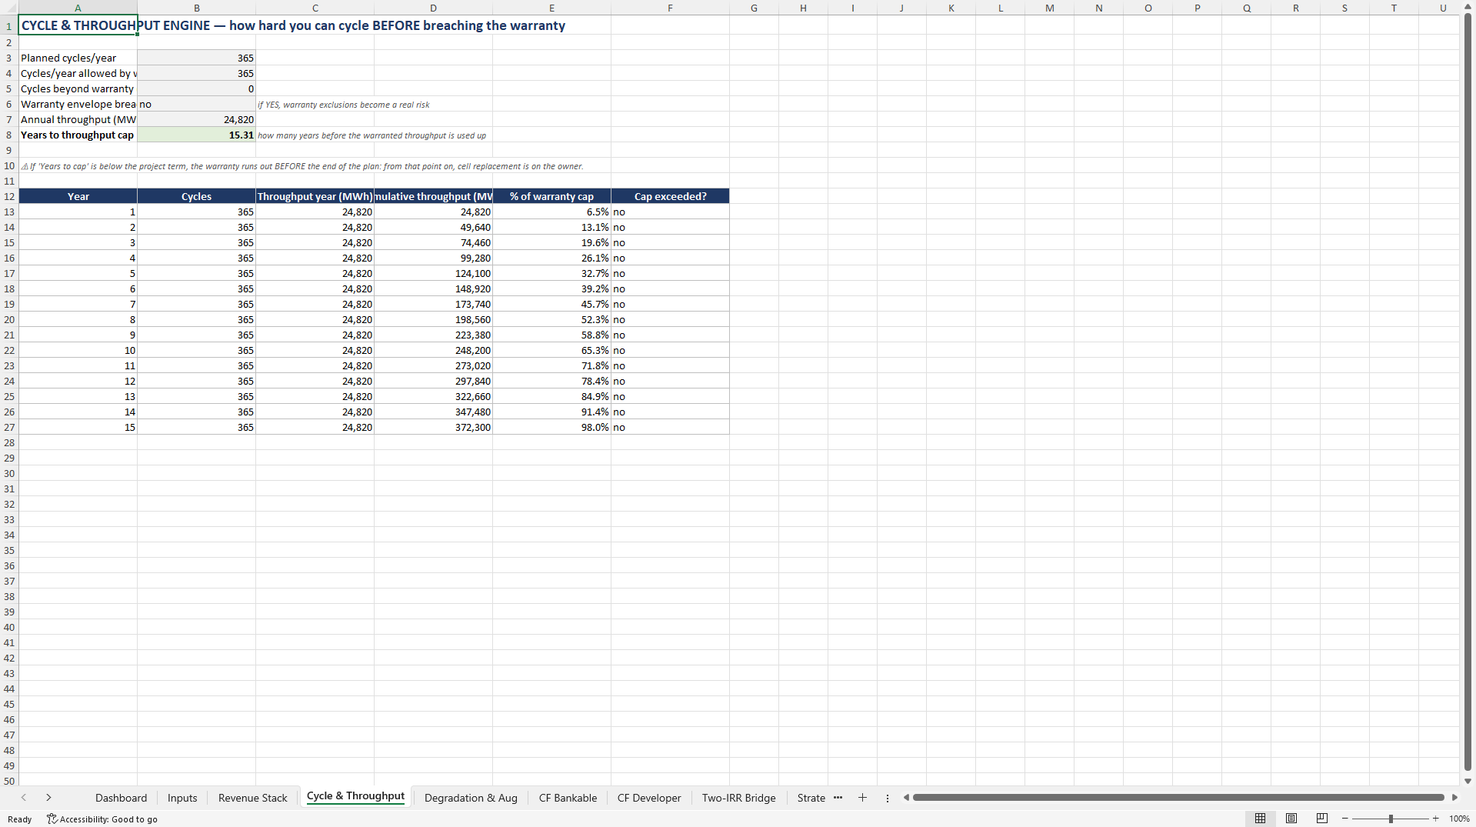Viewport: 1476px width, 827px height.
Task: Add a new sheet with plus icon
Action: 862,798
